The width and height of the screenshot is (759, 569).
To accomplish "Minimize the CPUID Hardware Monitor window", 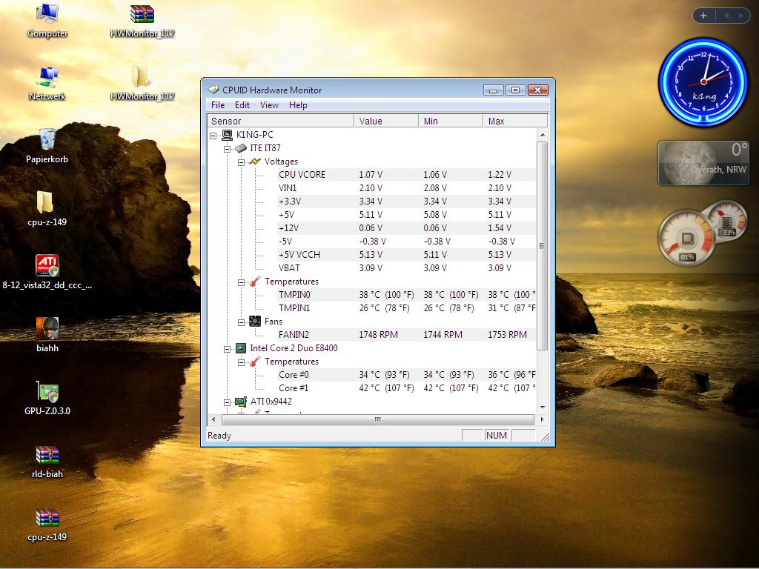I will click(x=493, y=90).
